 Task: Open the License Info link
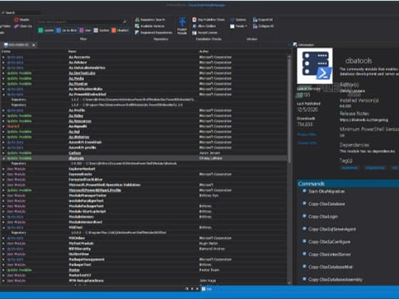point(307,143)
